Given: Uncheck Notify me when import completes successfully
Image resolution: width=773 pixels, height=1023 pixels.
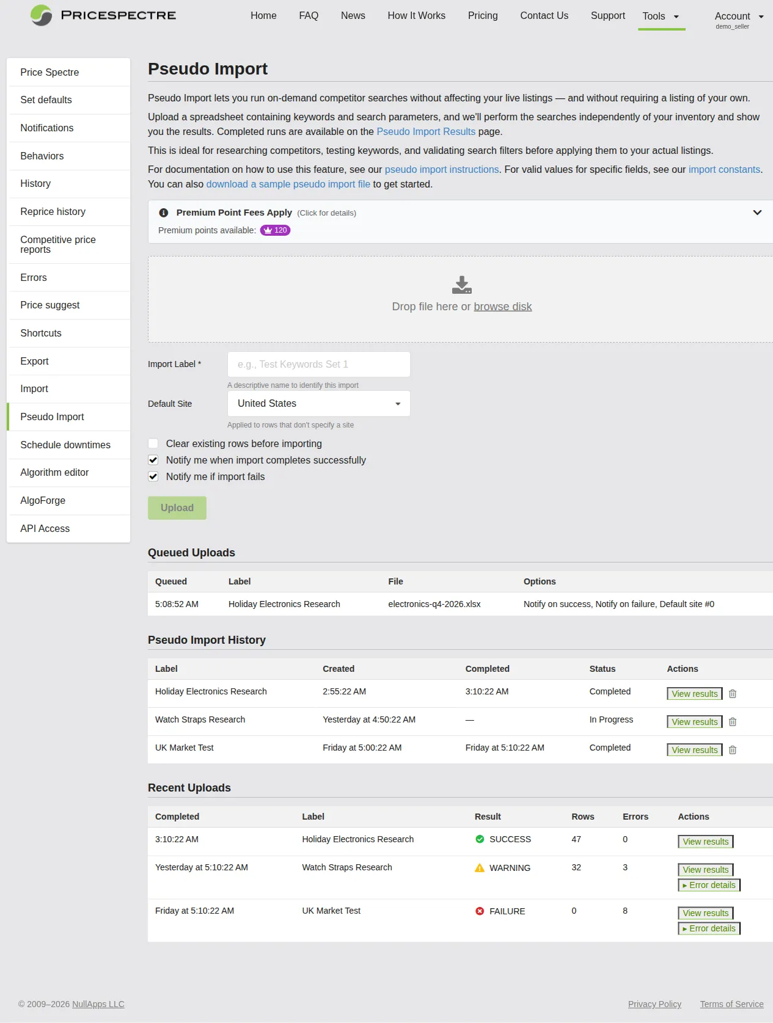Looking at the screenshot, I should pyautogui.click(x=153, y=461).
